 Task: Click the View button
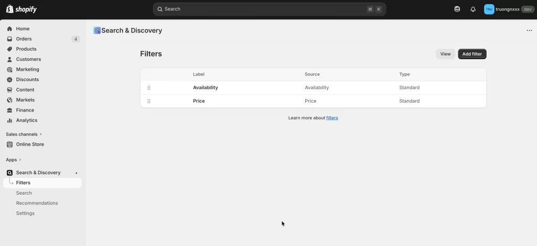445,54
